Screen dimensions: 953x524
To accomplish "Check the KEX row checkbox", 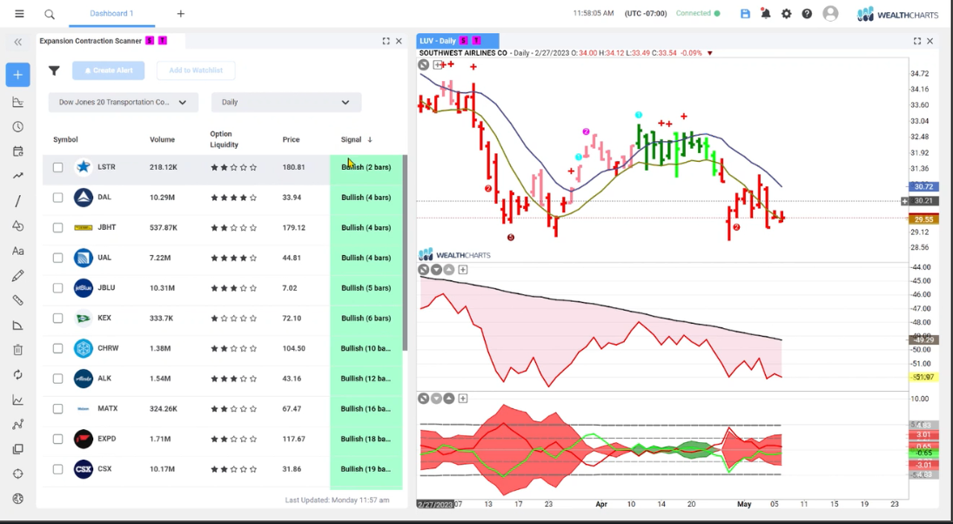I will [x=57, y=318].
